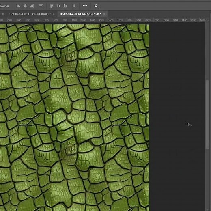Screen dimensions: 211x211
Task: Click the vertical scrollbar thumb
Action: (207, 114)
